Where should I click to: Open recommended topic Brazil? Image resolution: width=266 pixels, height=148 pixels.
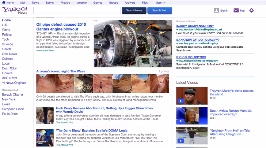click(x=6, y=104)
